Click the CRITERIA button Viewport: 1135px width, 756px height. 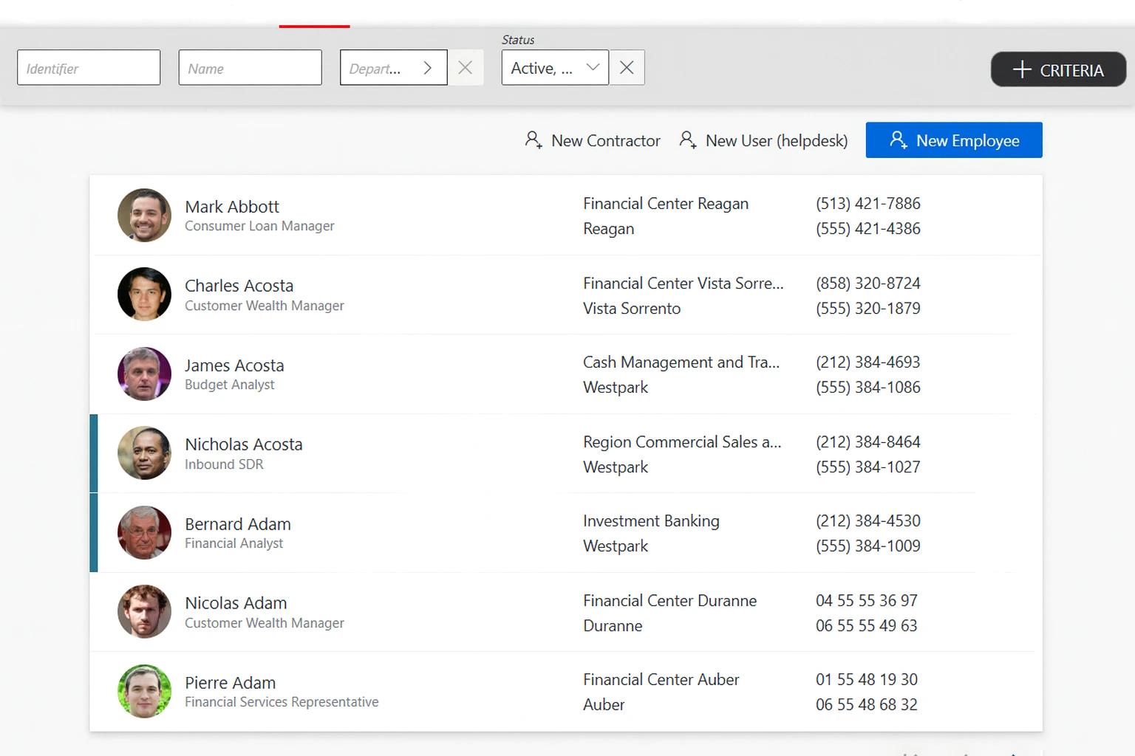coord(1058,69)
